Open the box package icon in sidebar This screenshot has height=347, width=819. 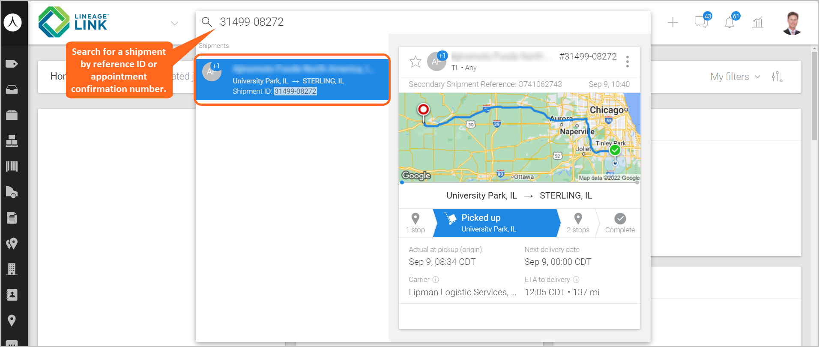12,115
